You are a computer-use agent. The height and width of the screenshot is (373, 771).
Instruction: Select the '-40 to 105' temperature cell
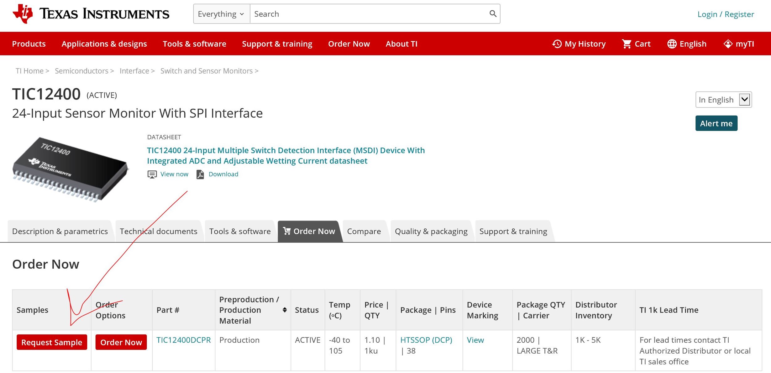(x=343, y=350)
